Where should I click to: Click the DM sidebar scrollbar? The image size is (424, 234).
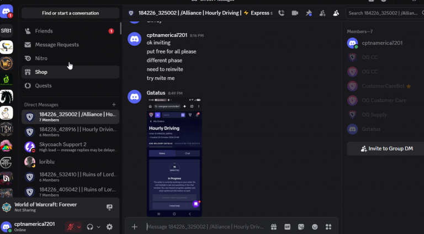point(120,28)
